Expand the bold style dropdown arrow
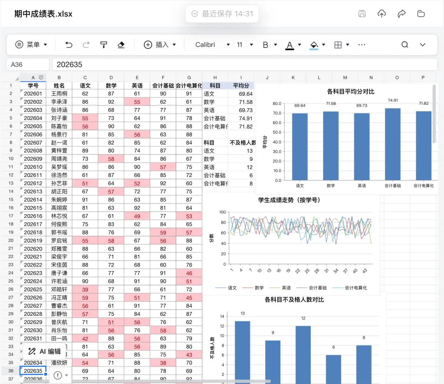 (275, 45)
